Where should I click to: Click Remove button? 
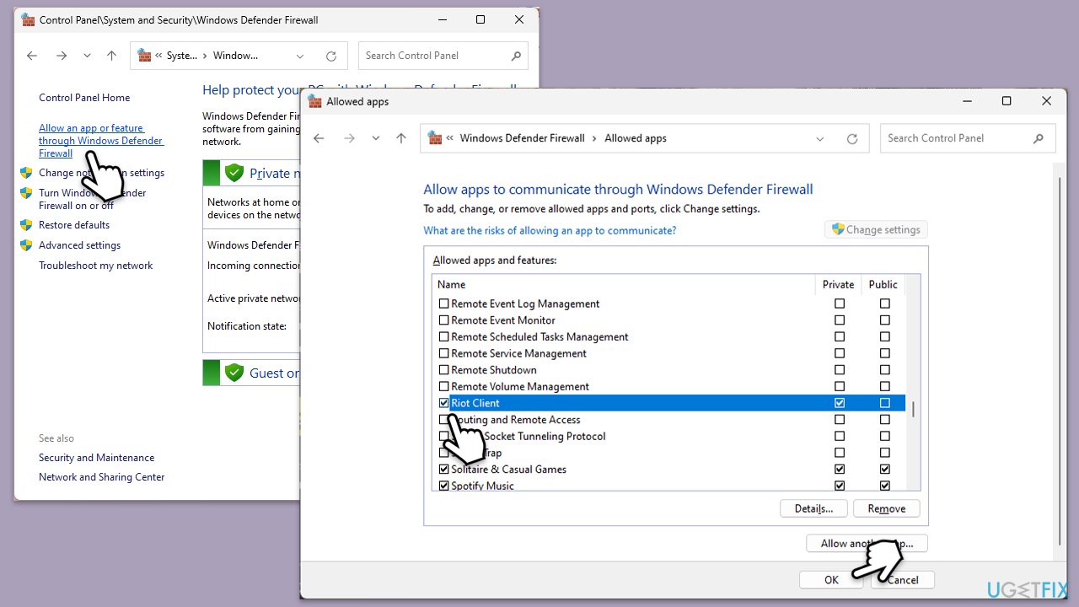click(x=886, y=508)
